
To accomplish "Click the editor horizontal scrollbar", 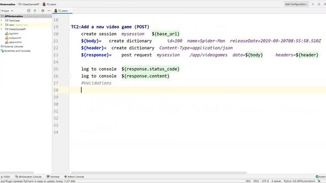I will pos(158,173).
